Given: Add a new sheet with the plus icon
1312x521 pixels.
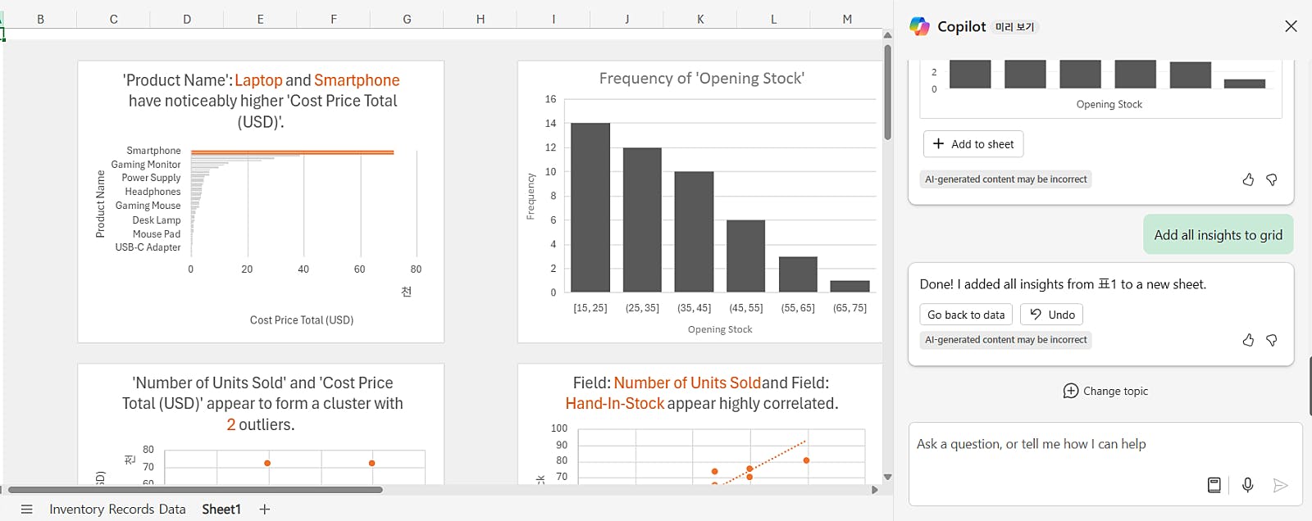Looking at the screenshot, I should point(264,510).
